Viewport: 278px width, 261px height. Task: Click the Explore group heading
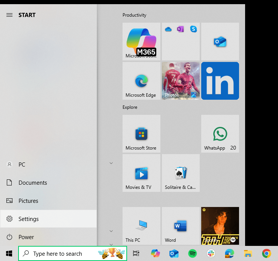[130, 107]
